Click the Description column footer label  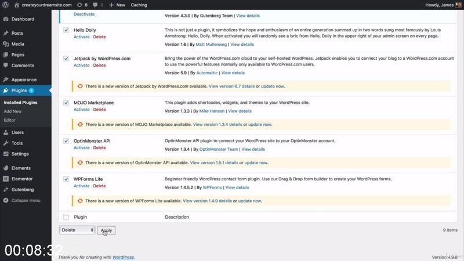[177, 217]
